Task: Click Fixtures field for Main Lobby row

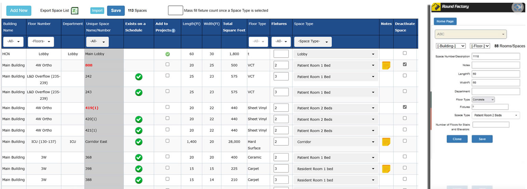Action: (281, 54)
